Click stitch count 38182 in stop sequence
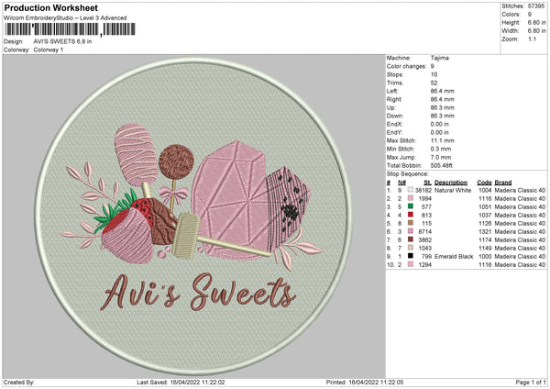 423,190
